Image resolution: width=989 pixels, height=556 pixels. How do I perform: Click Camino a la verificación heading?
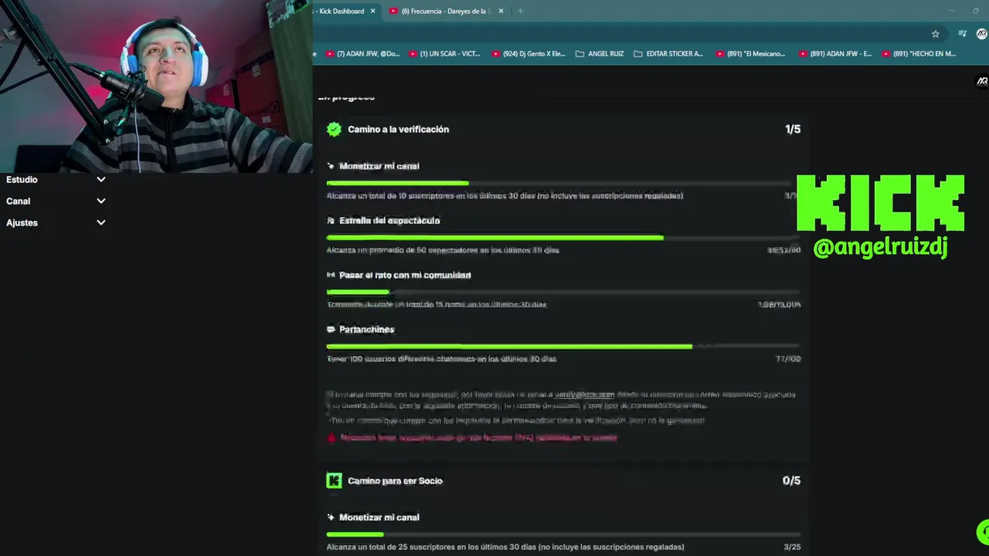pos(398,130)
